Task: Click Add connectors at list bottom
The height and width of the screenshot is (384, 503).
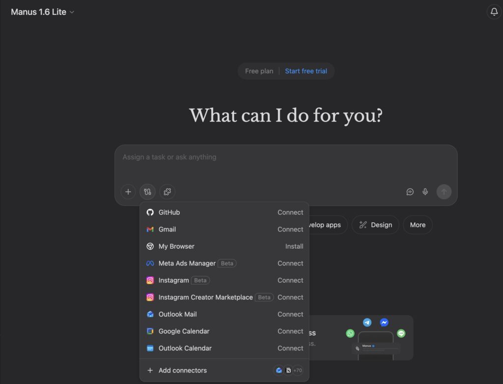Action: [x=182, y=370]
